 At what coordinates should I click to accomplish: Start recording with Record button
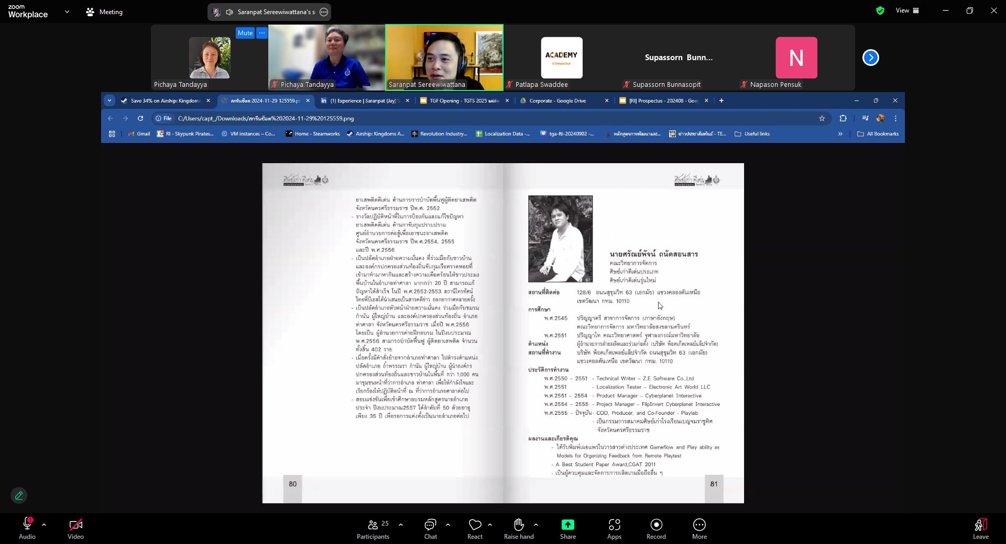tap(656, 528)
